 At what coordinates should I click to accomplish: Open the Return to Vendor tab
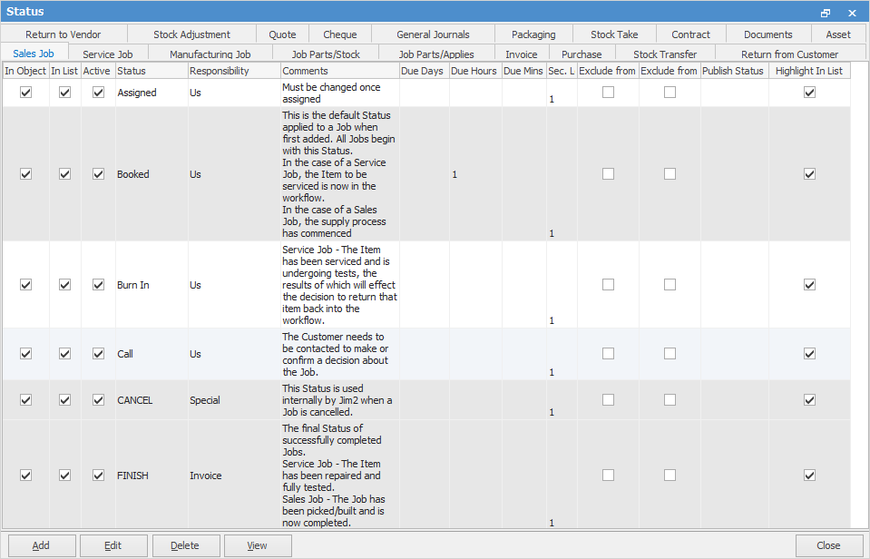coord(64,34)
